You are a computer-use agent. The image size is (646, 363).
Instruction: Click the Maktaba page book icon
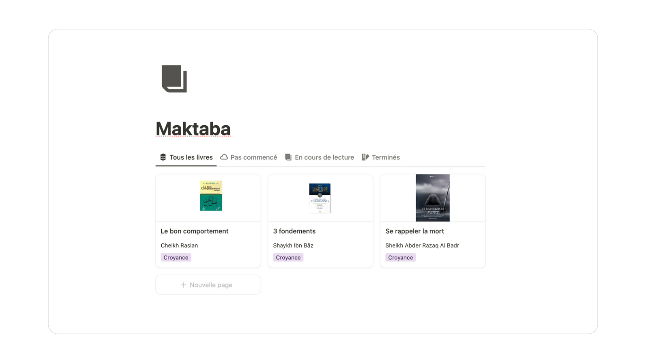click(x=174, y=78)
